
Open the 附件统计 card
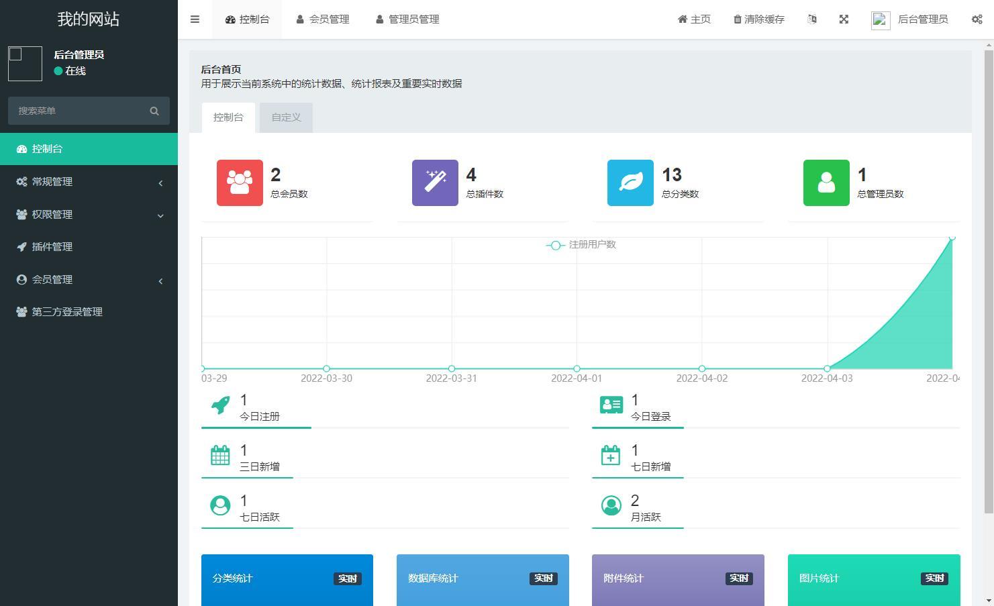click(678, 580)
